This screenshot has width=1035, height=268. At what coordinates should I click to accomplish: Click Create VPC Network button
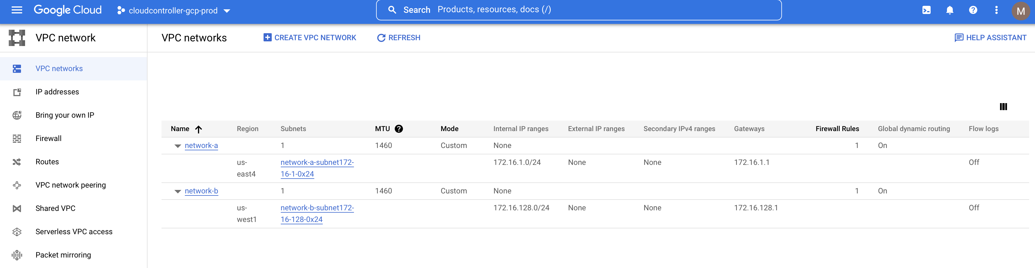click(310, 38)
